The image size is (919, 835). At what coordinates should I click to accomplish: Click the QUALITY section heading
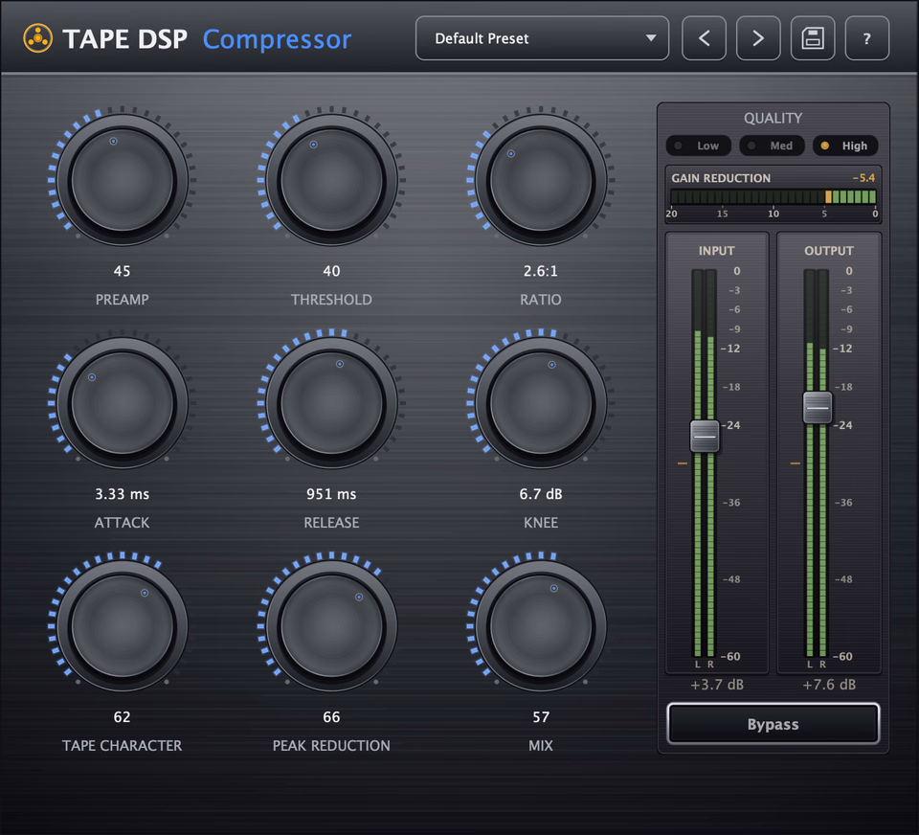click(773, 118)
